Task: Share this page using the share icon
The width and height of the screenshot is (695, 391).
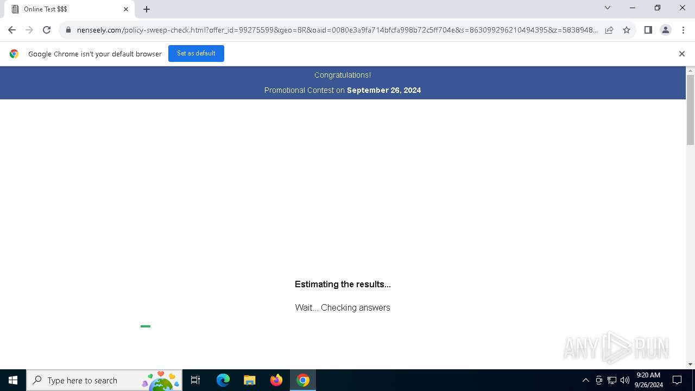Action: point(609,30)
